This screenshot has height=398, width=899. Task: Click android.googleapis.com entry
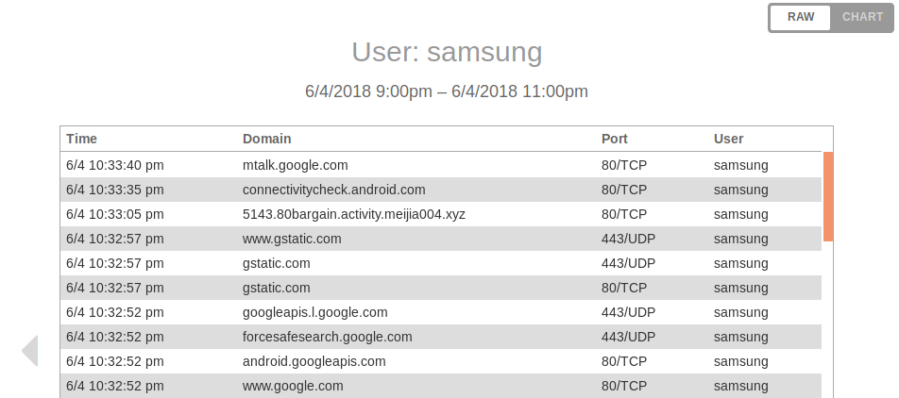click(314, 361)
